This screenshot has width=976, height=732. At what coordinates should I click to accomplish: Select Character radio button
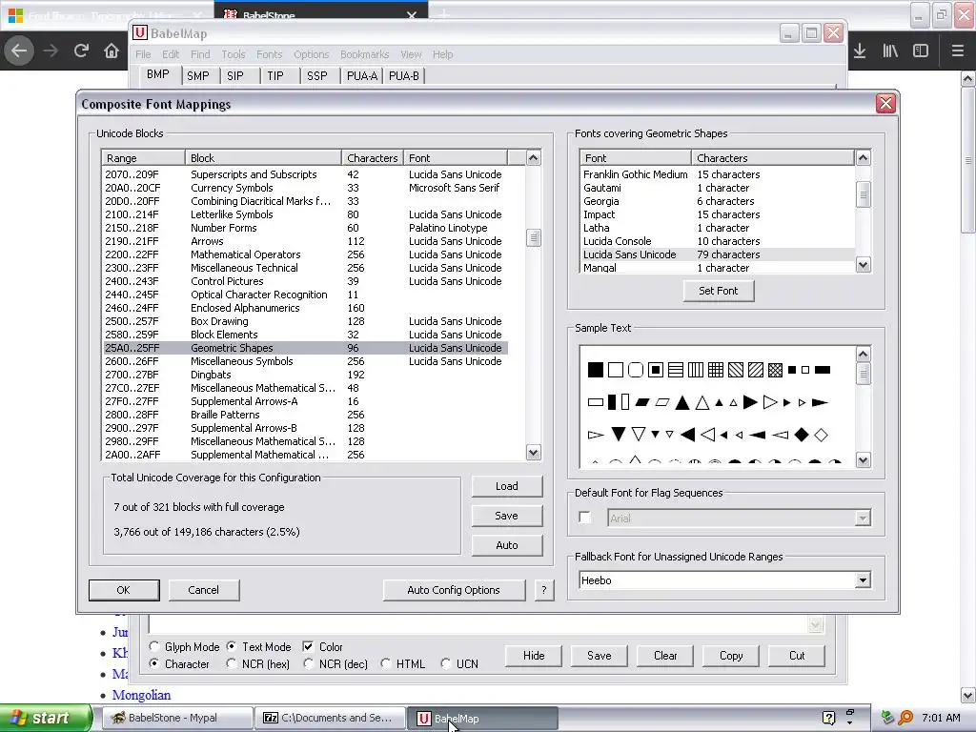click(153, 664)
